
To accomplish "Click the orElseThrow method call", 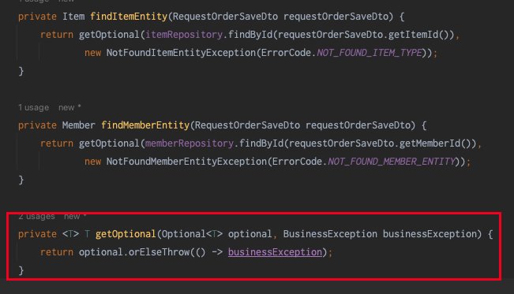I will tap(159, 252).
